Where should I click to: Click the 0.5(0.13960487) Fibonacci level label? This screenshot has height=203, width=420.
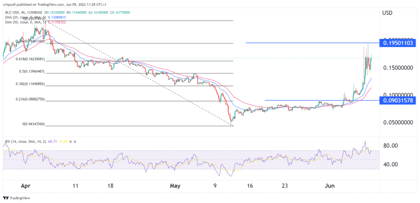click(x=32, y=71)
